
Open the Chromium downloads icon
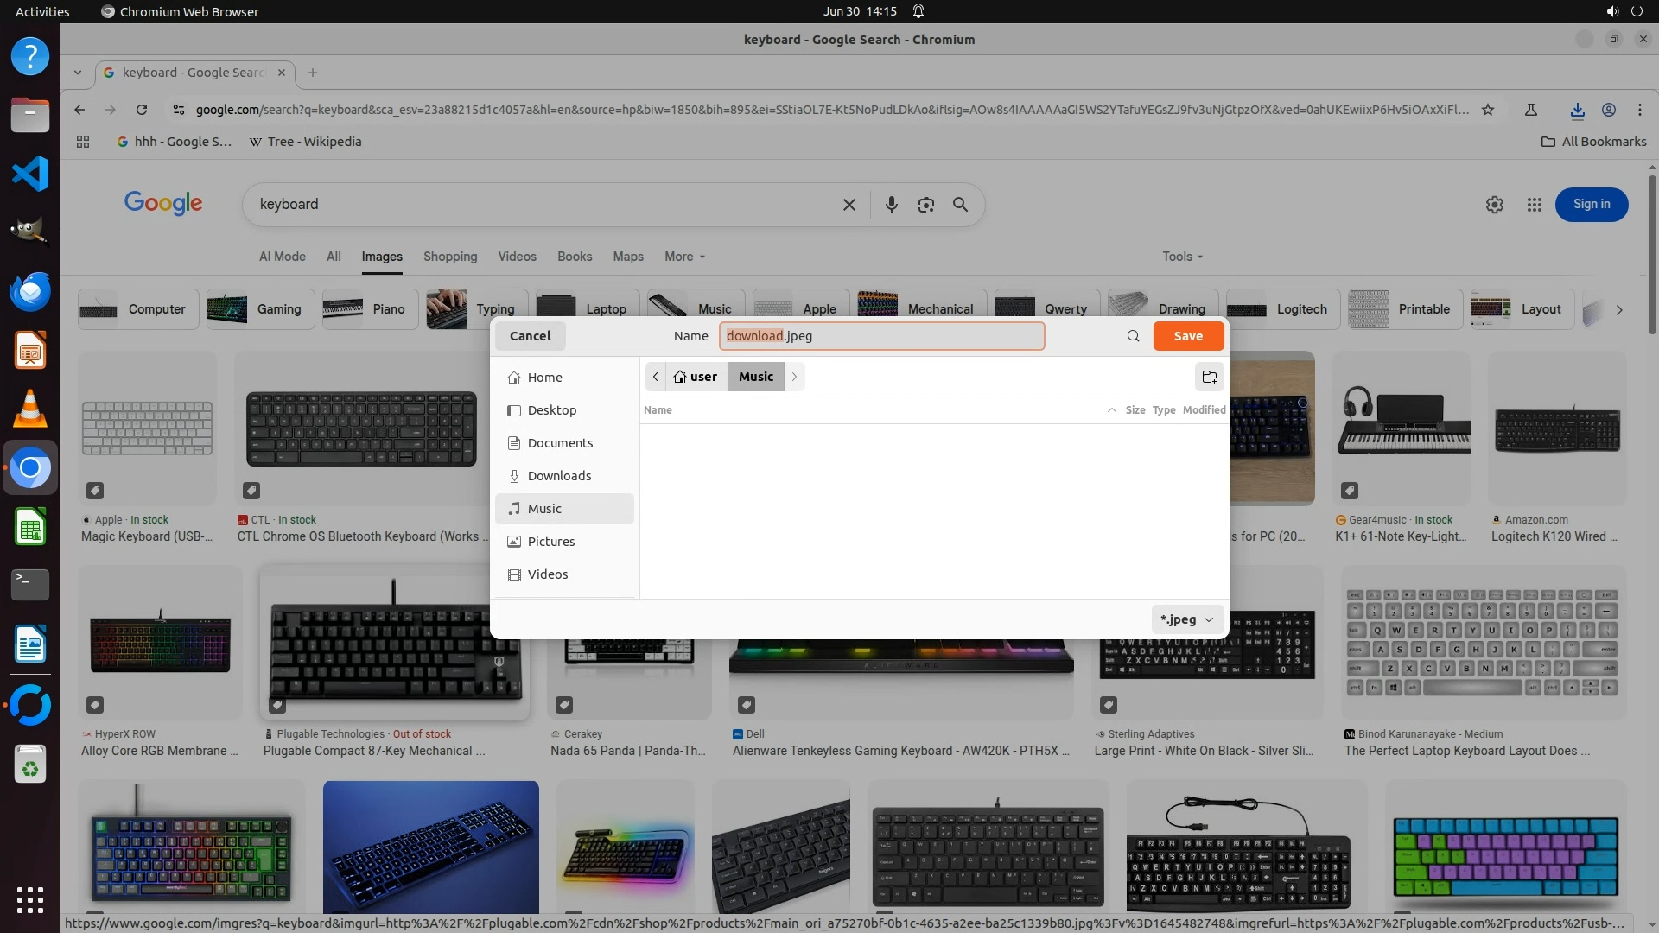click(x=1577, y=110)
